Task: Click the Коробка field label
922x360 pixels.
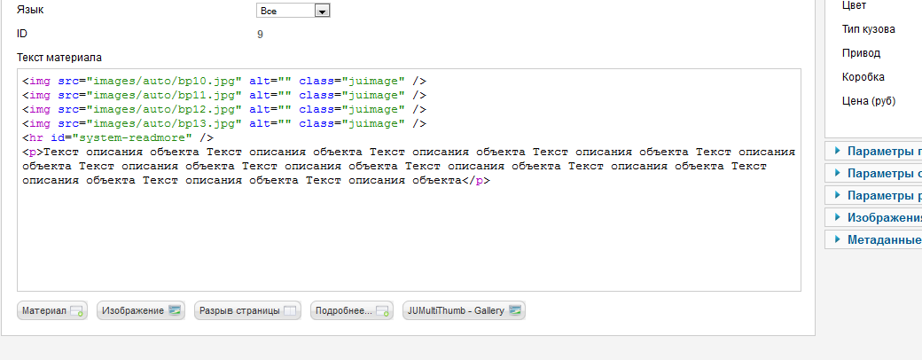Action: pyautogui.click(x=863, y=77)
